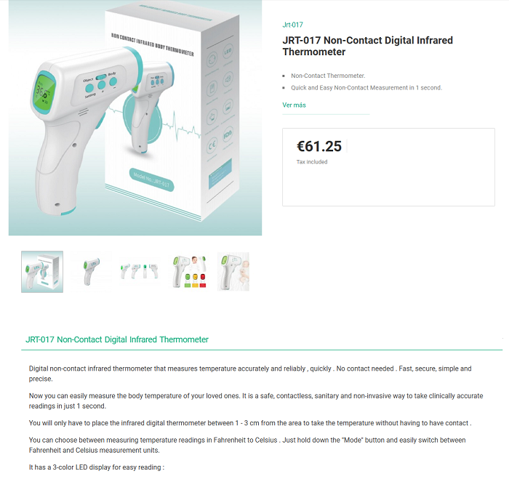Click the Quick and Easy Measurement bullet
This screenshot has height=479, width=509.
366,88
